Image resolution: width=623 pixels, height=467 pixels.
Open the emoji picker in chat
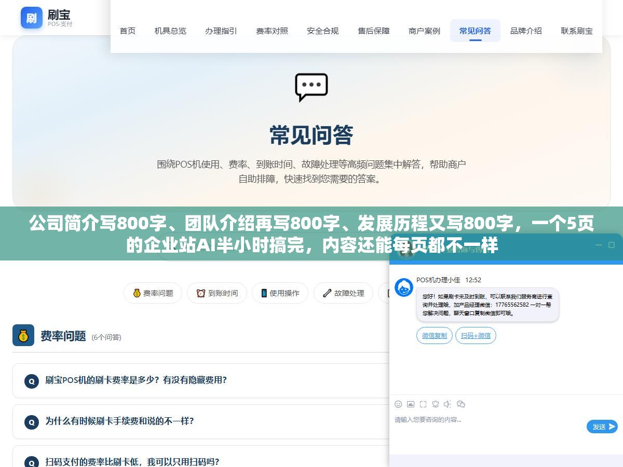click(x=398, y=404)
